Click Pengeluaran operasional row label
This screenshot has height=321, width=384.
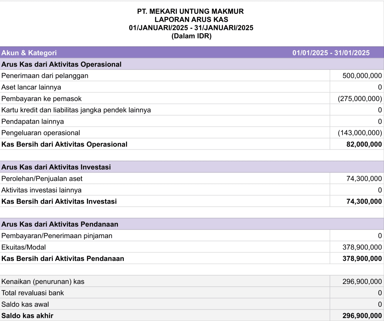41,133
